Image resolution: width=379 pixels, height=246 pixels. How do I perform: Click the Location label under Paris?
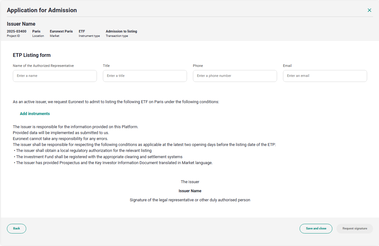[38, 36]
